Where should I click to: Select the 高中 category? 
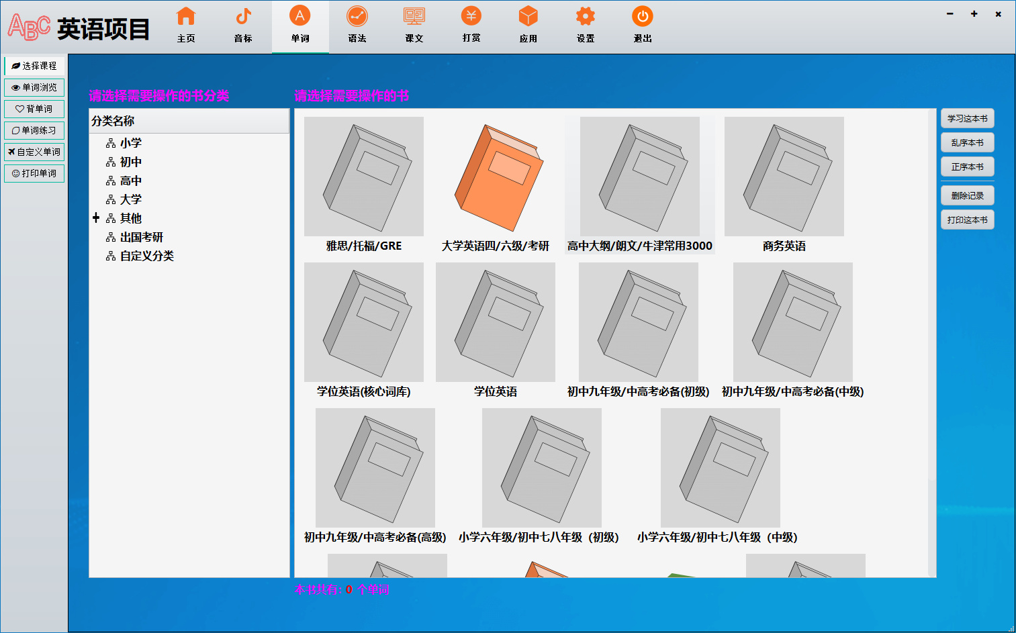click(130, 181)
